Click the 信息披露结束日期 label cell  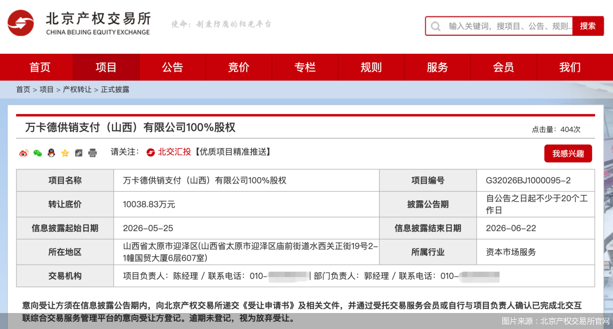click(428, 228)
